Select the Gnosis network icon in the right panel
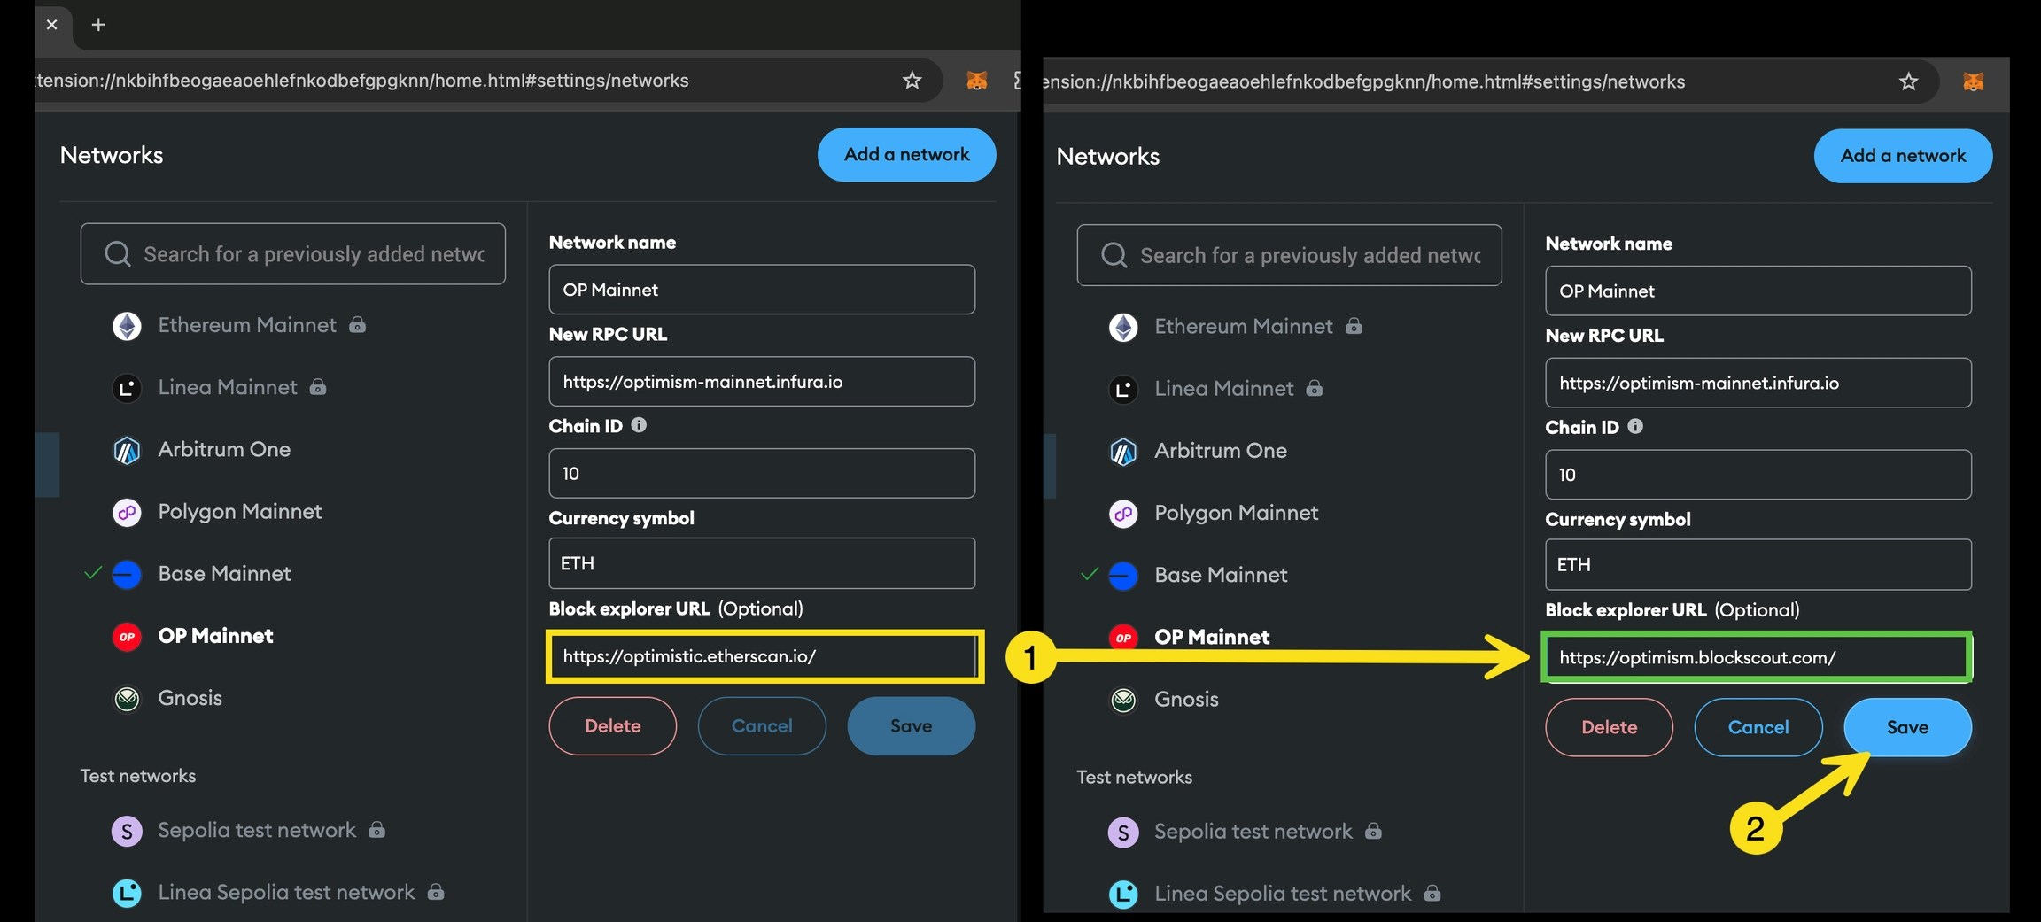The width and height of the screenshot is (2041, 922). [1123, 700]
